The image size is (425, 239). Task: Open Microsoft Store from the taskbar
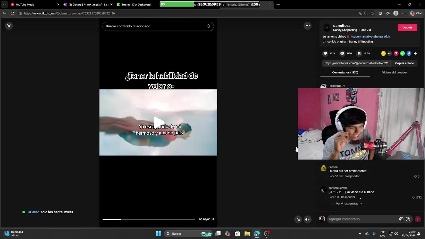237,234
